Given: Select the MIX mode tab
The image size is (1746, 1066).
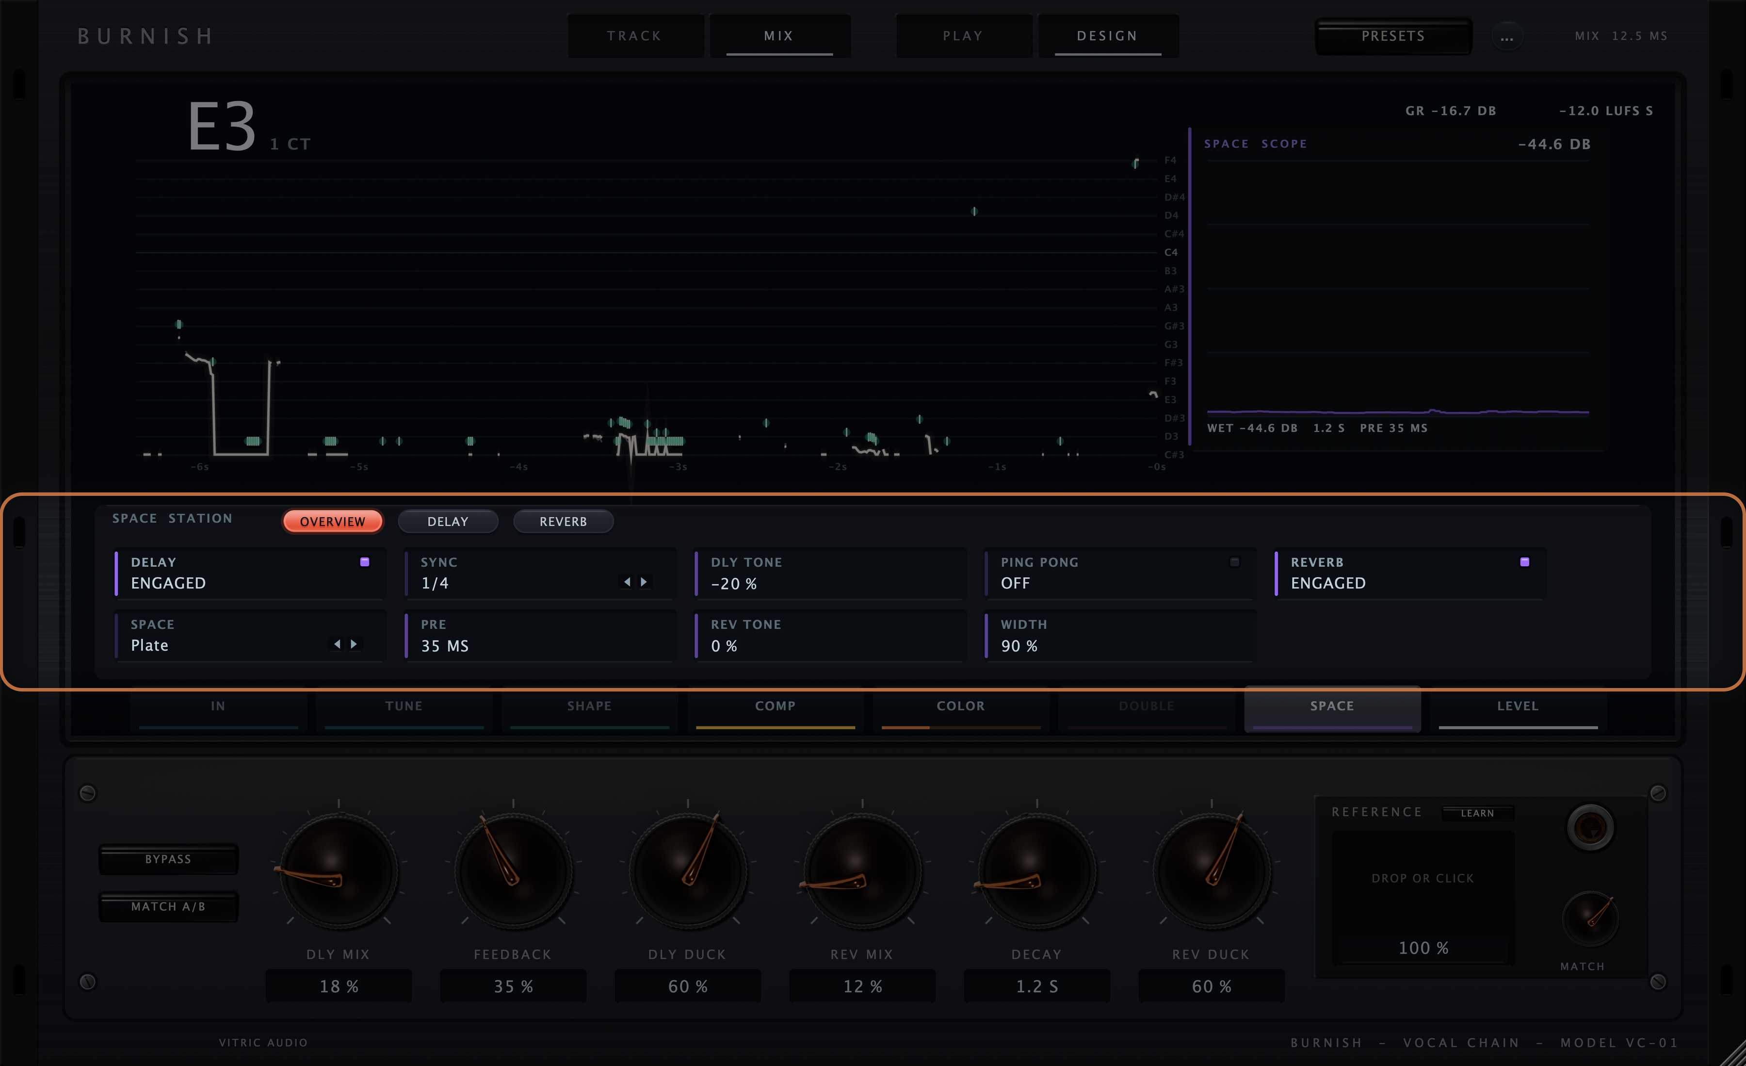Looking at the screenshot, I should tap(779, 35).
